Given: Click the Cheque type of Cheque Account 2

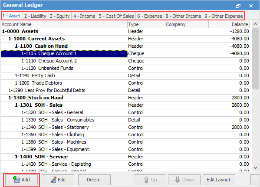Looking at the screenshot, I should tap(136, 61).
